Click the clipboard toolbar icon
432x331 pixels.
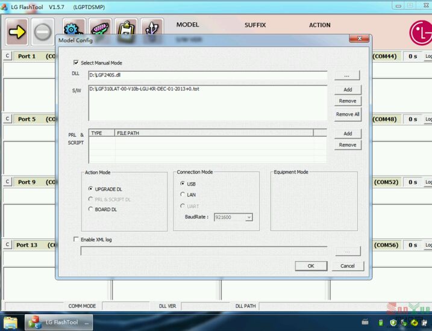[x=126, y=27]
